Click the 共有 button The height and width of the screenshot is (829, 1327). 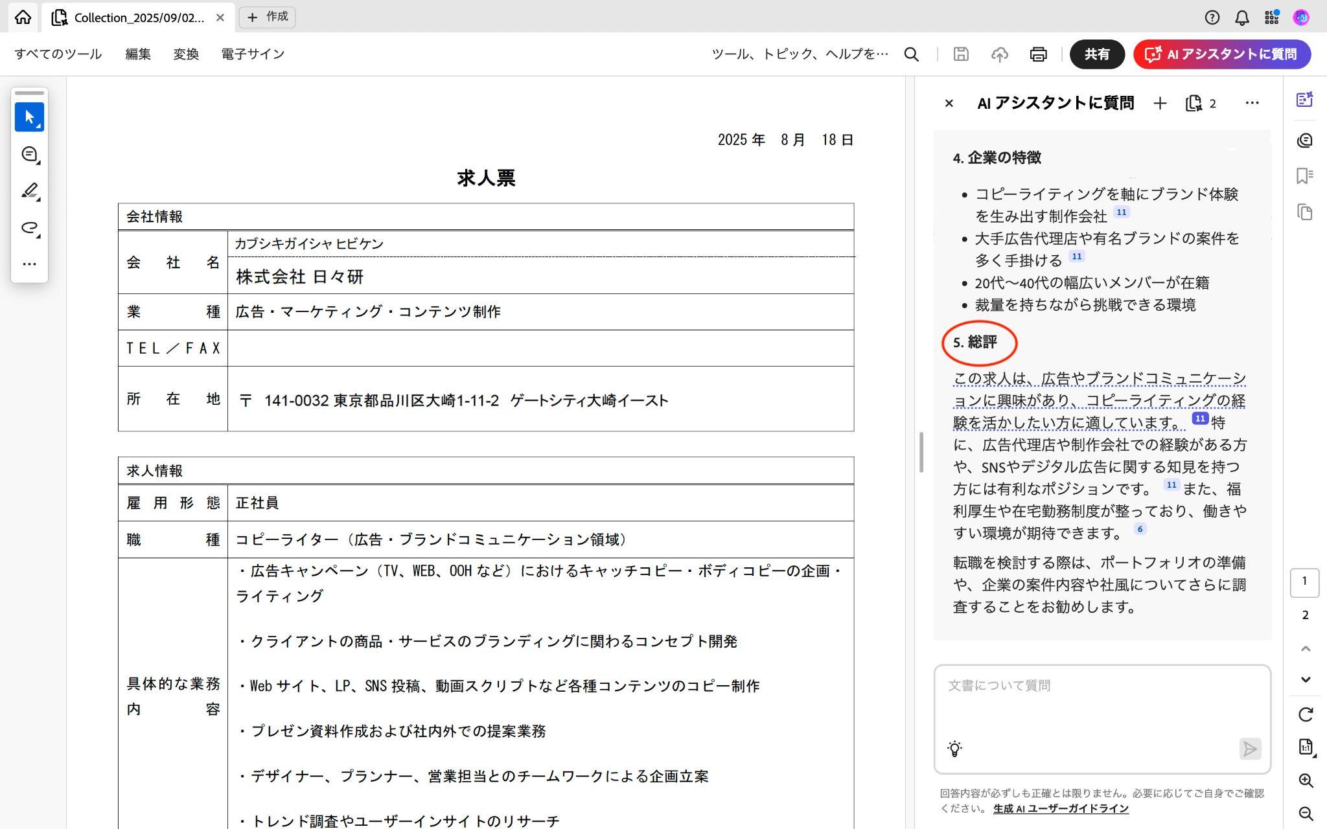(x=1097, y=54)
